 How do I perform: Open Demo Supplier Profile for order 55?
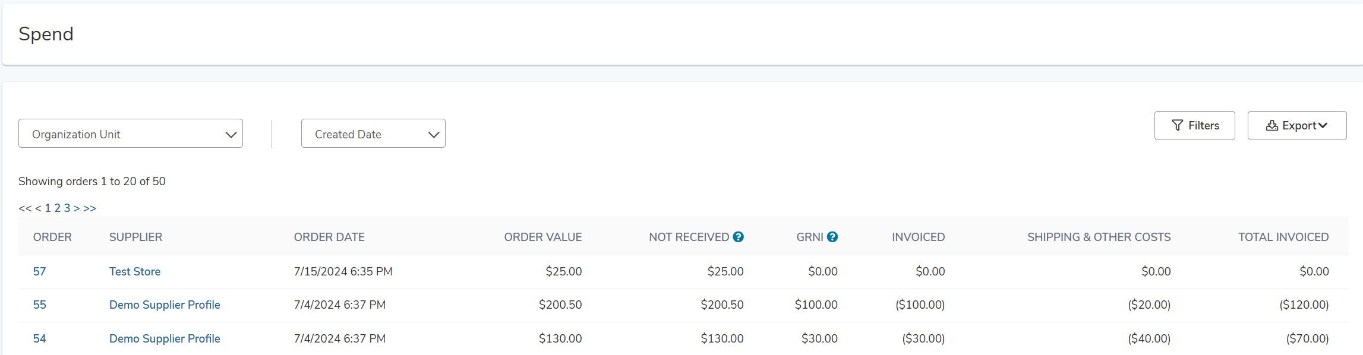pyautogui.click(x=165, y=305)
